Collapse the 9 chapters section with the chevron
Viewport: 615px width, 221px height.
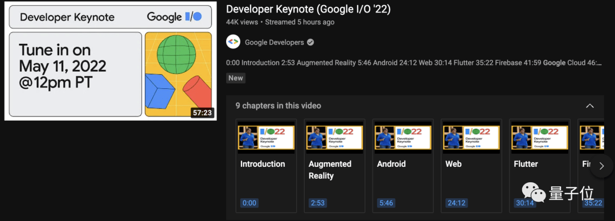pyautogui.click(x=589, y=106)
